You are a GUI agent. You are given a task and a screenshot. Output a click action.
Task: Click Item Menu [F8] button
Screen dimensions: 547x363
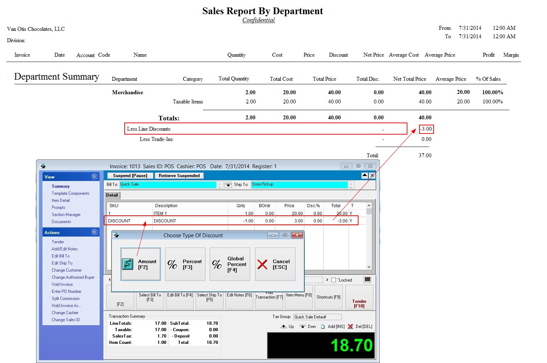coord(299,297)
